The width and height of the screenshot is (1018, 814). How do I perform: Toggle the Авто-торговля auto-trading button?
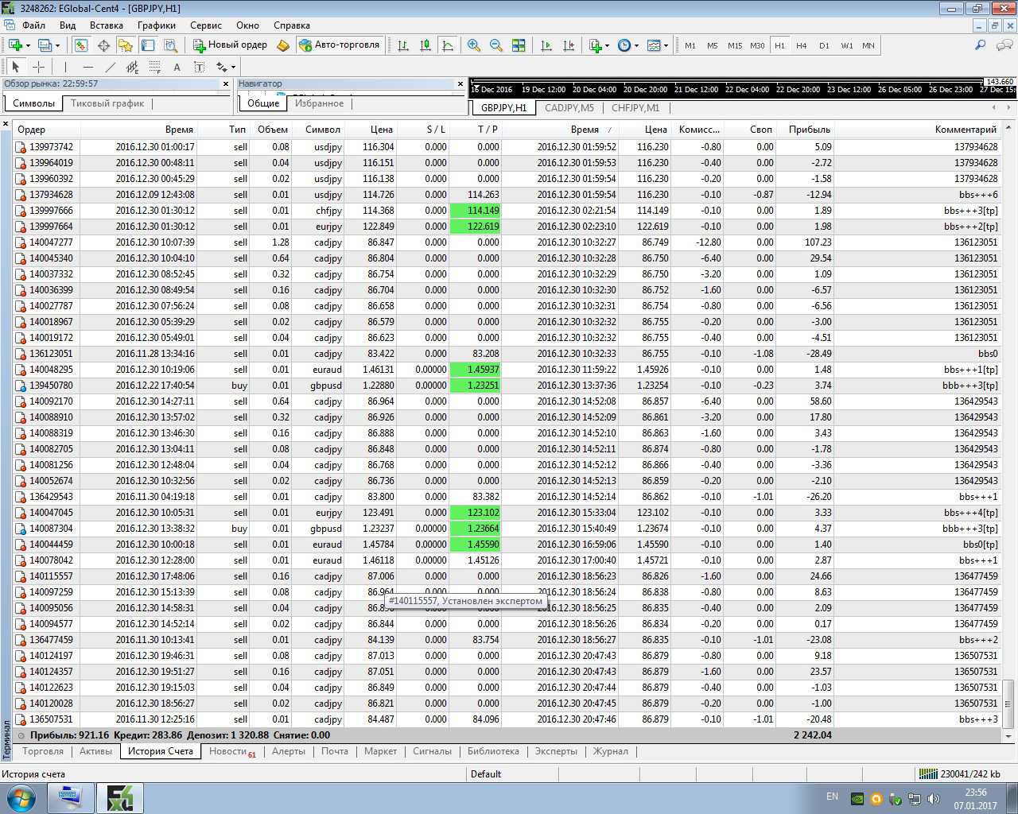(x=340, y=45)
